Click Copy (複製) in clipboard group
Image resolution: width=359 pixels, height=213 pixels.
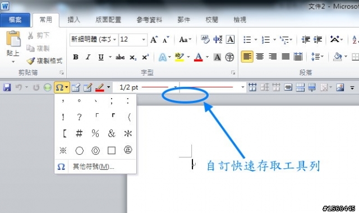[38, 48]
